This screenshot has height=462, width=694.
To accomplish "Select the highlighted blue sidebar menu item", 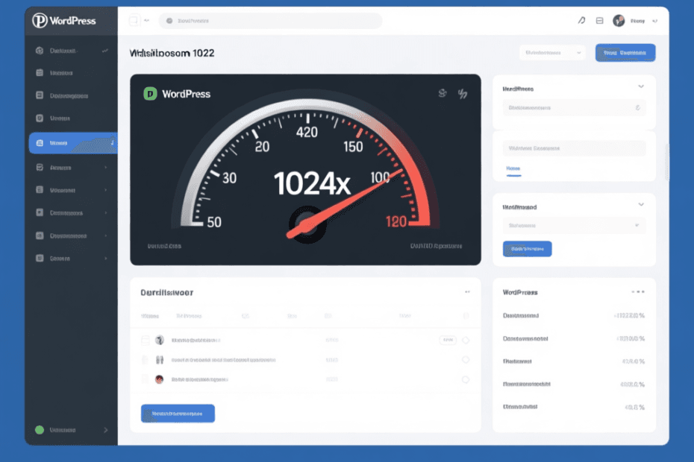I will (x=72, y=142).
